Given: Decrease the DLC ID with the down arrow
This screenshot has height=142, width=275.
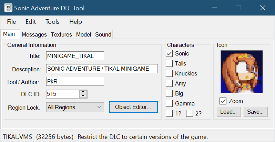Looking at the screenshot, I should pyautogui.click(x=83, y=95).
